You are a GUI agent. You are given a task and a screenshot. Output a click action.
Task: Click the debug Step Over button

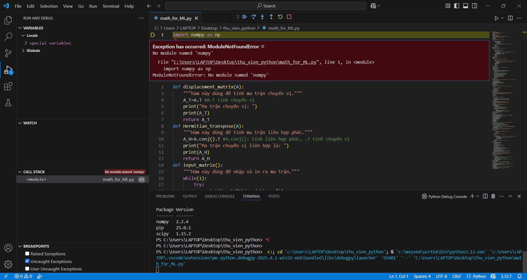tap(253, 17)
